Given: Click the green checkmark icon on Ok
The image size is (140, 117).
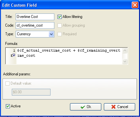Looking at the screenshot, I should tap(83, 107).
